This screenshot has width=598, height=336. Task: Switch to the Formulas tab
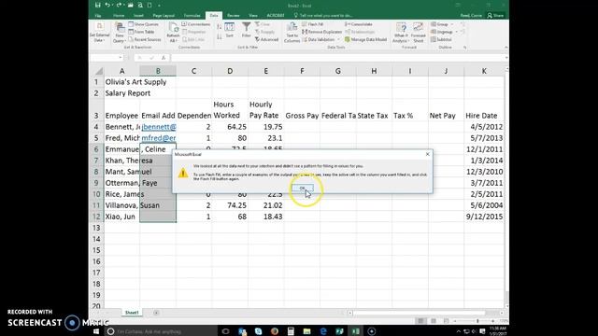point(192,16)
